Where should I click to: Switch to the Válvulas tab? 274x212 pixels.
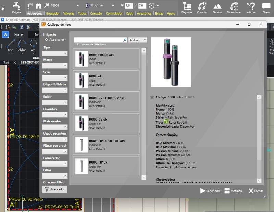[x=68, y=14]
